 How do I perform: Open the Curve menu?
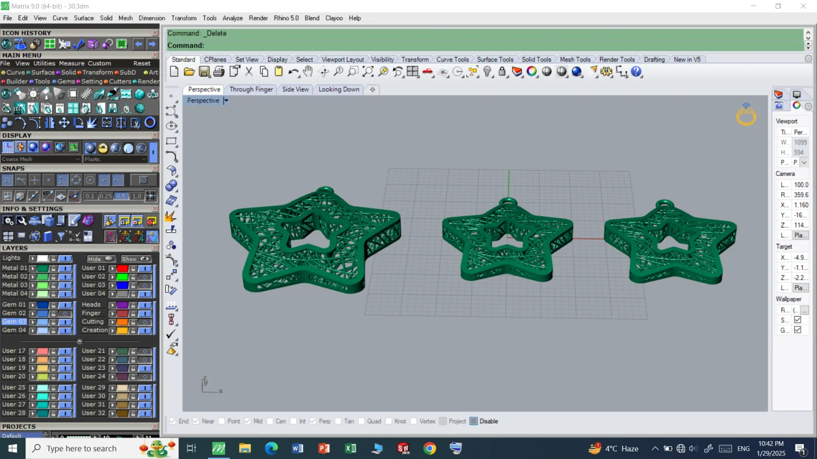pyautogui.click(x=60, y=18)
